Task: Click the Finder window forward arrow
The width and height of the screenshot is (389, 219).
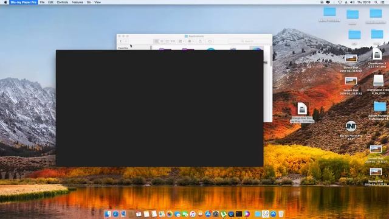Action: (x=126, y=41)
